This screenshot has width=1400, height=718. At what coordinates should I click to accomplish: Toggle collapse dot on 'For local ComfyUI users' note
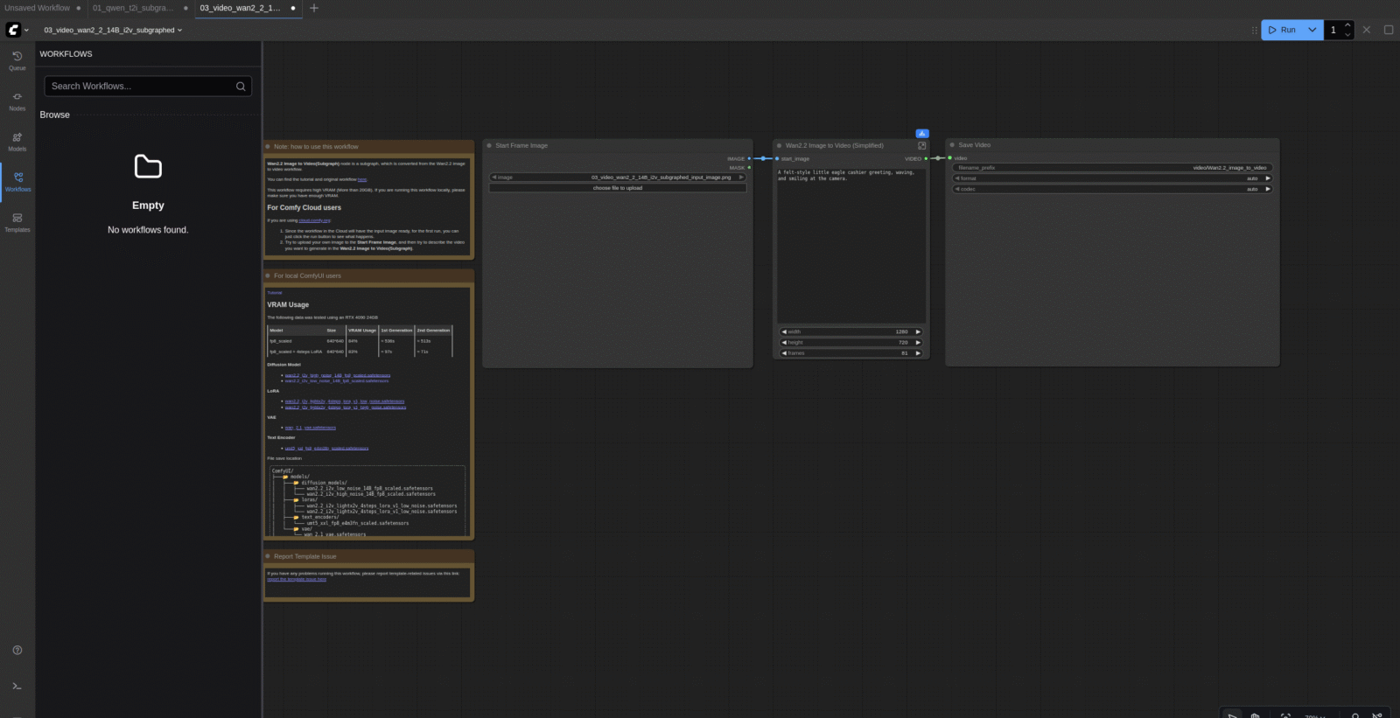(268, 275)
